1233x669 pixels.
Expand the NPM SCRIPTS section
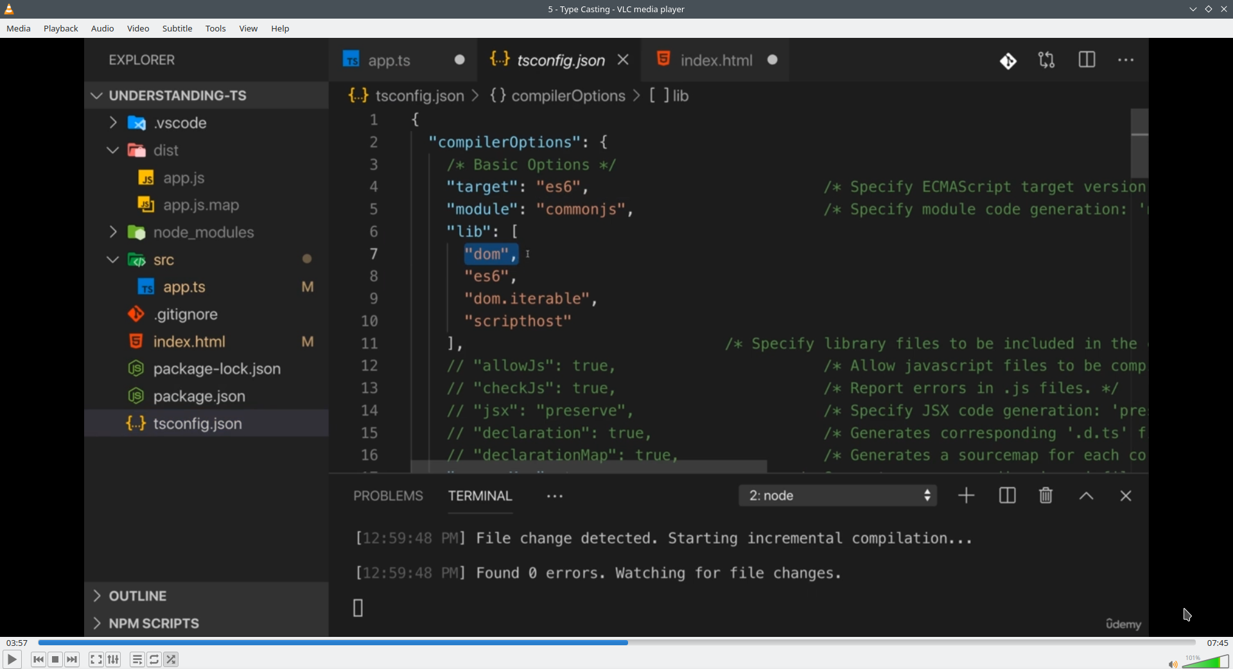click(x=206, y=623)
